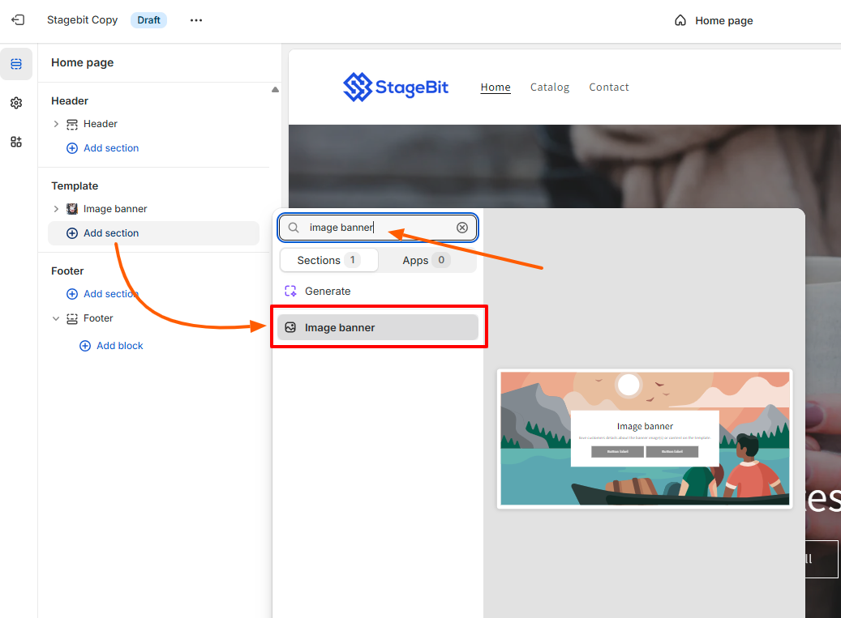Image resolution: width=841 pixels, height=618 pixels.
Task: Select the Header tree row label
Action: 101,124
